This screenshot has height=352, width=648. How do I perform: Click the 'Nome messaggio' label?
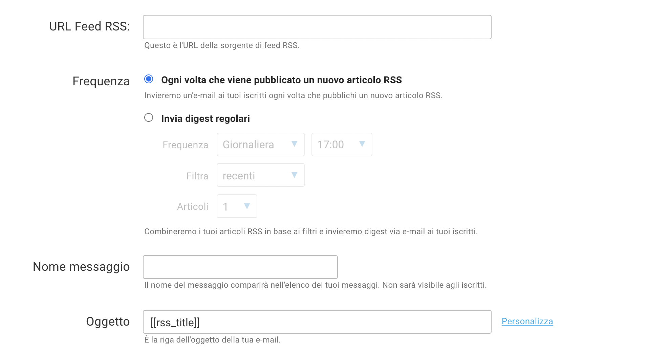pyautogui.click(x=81, y=267)
